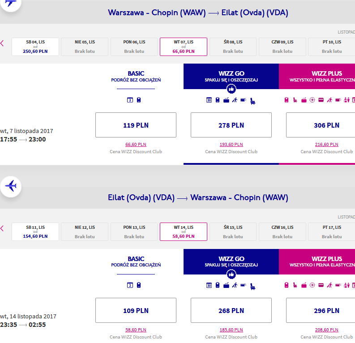Click return WIZZ PLUS bundle header
355x343 pixels.
(317, 262)
